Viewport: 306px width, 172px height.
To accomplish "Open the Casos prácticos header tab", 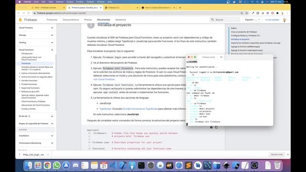I will [x=71, y=20].
